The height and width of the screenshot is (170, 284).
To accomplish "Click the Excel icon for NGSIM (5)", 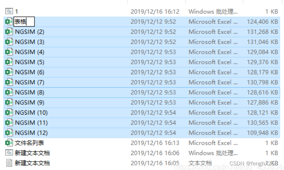I will [9, 62].
